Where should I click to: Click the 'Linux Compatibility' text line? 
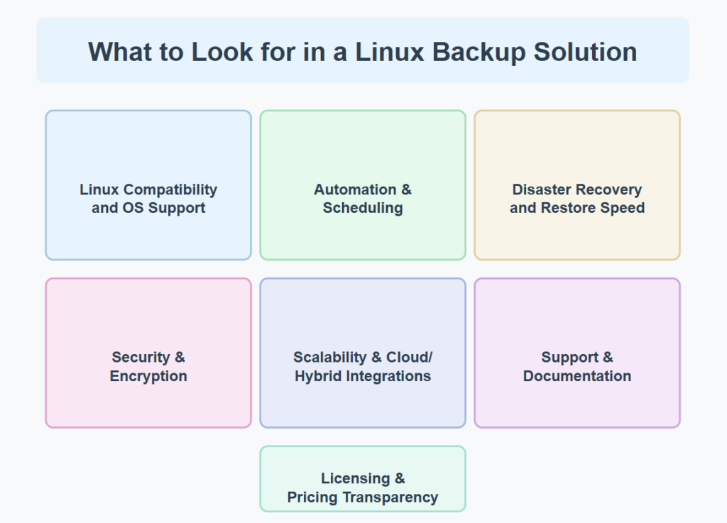coord(148,189)
